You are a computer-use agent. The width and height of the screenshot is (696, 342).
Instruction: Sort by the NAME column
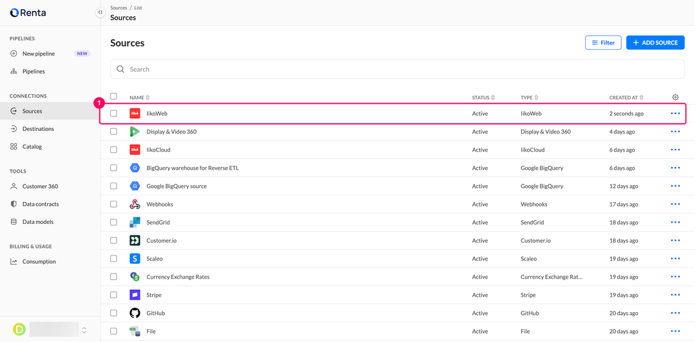(x=140, y=97)
